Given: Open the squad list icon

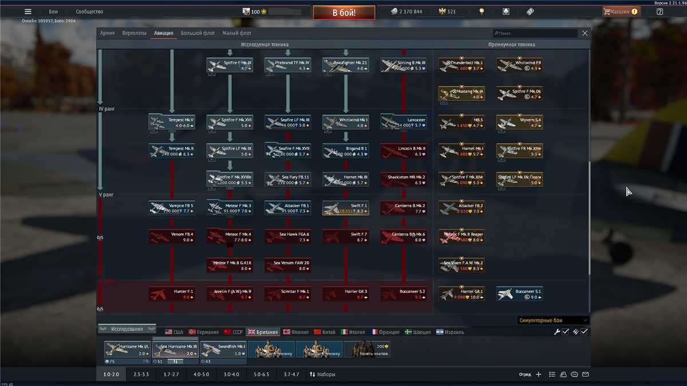Looking at the screenshot, I should tap(552, 375).
